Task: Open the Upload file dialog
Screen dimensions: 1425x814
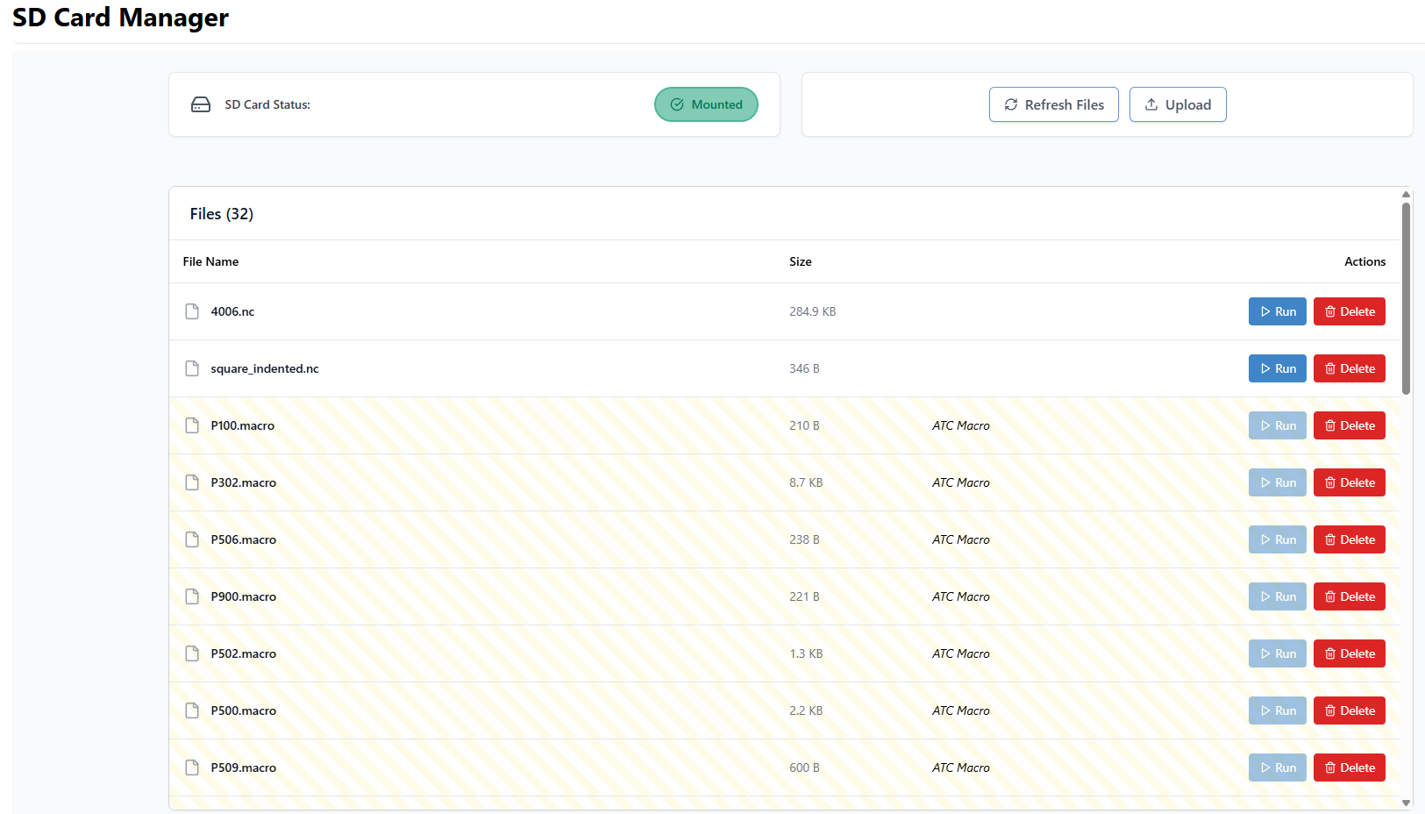Action: [1177, 104]
